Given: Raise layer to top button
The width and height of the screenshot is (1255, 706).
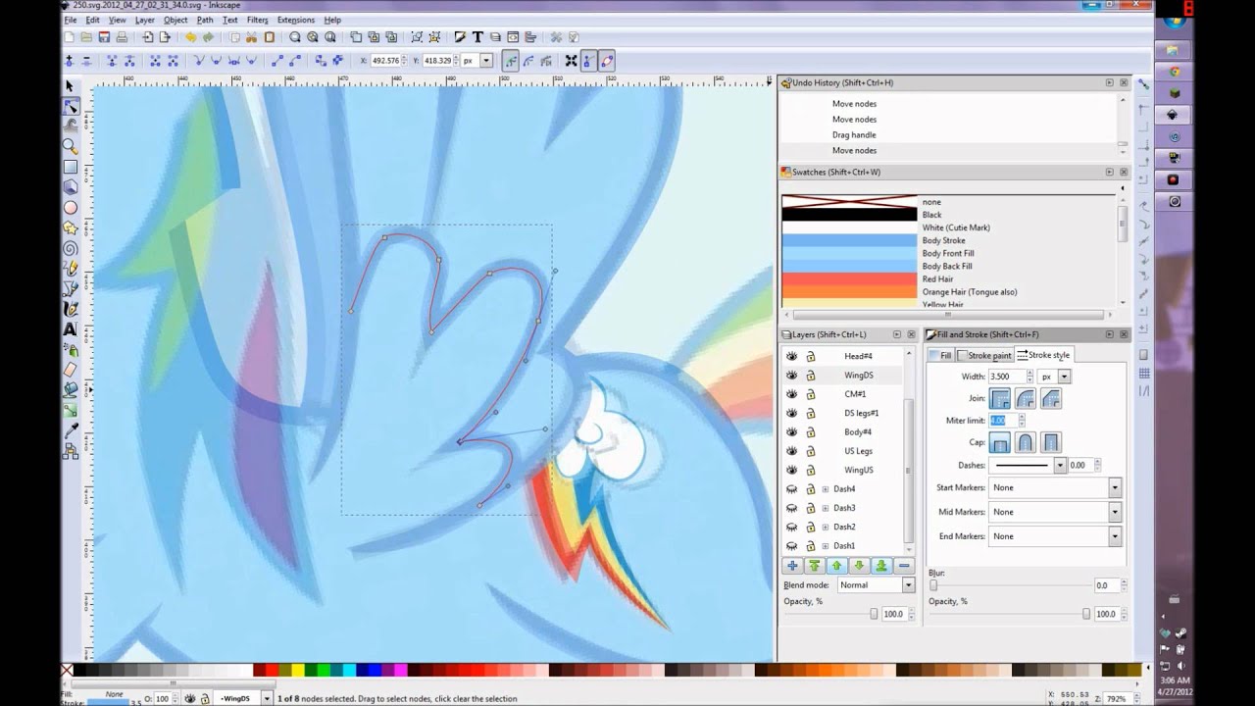Looking at the screenshot, I should tap(815, 566).
